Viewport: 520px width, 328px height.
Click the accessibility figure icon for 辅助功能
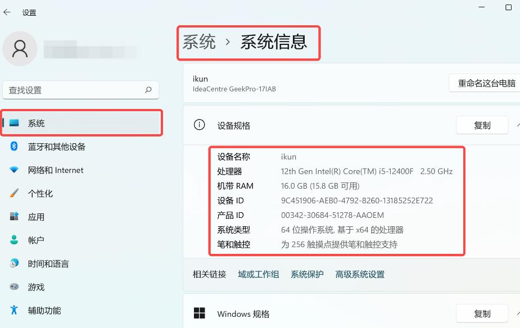click(14, 310)
